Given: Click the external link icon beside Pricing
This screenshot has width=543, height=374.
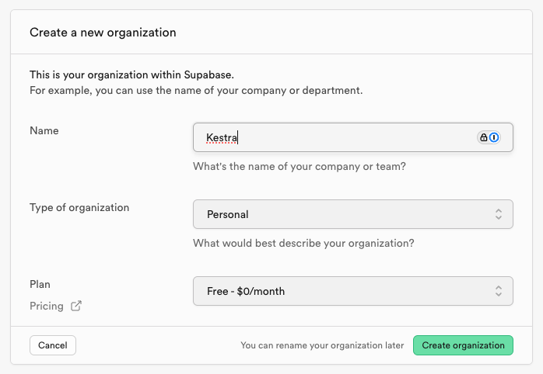Looking at the screenshot, I should pos(76,306).
